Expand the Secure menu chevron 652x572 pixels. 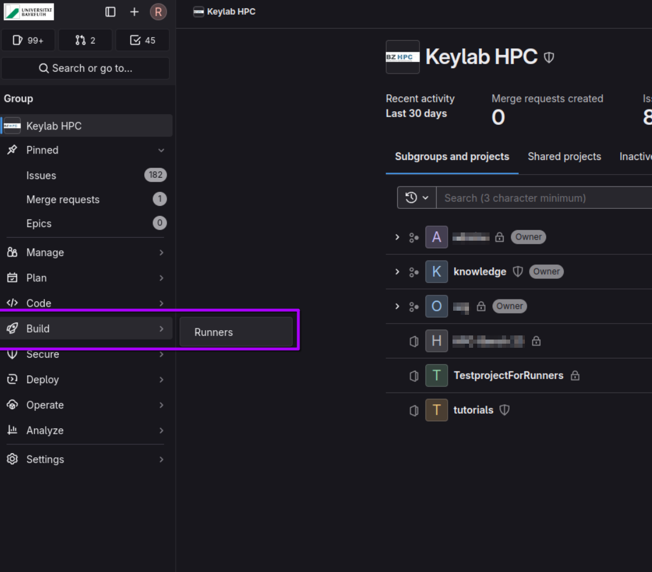pyautogui.click(x=161, y=354)
